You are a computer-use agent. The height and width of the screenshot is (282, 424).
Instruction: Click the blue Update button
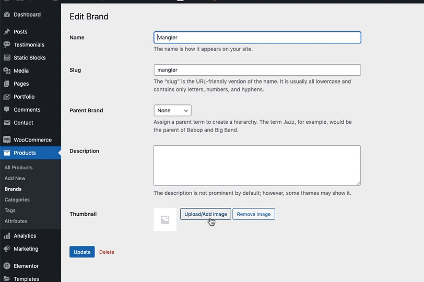pos(82,252)
